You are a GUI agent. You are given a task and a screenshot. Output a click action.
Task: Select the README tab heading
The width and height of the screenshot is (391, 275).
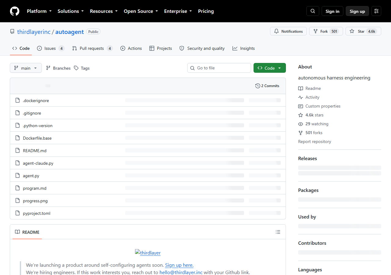(x=27, y=232)
